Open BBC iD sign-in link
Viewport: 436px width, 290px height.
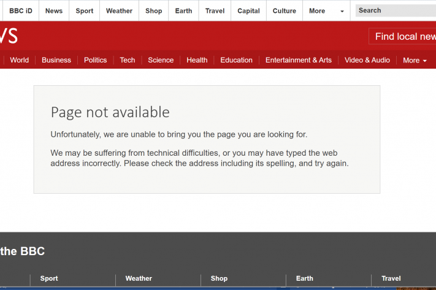coord(20,11)
